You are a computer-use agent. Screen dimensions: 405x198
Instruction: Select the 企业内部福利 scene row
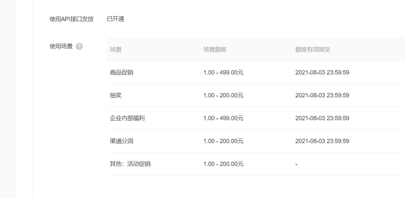(256, 118)
